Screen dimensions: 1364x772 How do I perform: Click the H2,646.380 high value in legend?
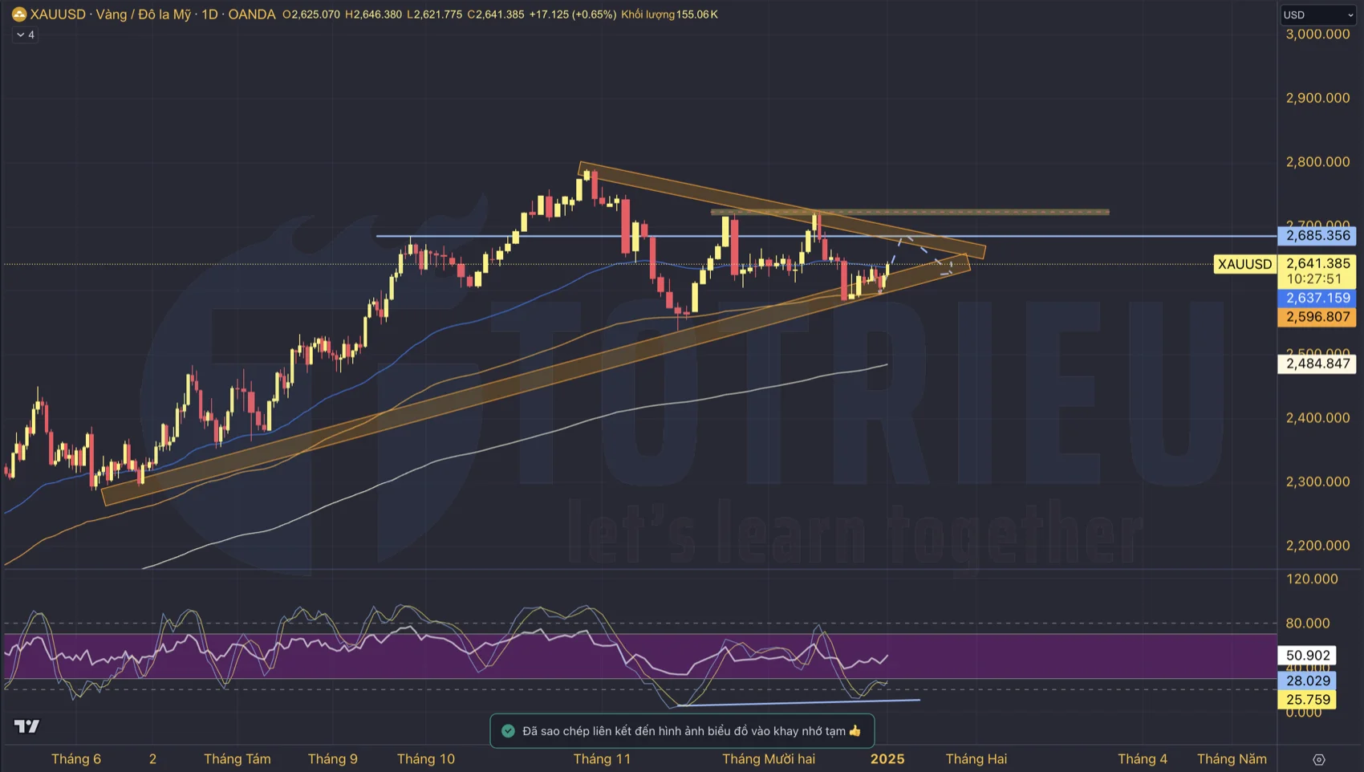pyautogui.click(x=373, y=14)
